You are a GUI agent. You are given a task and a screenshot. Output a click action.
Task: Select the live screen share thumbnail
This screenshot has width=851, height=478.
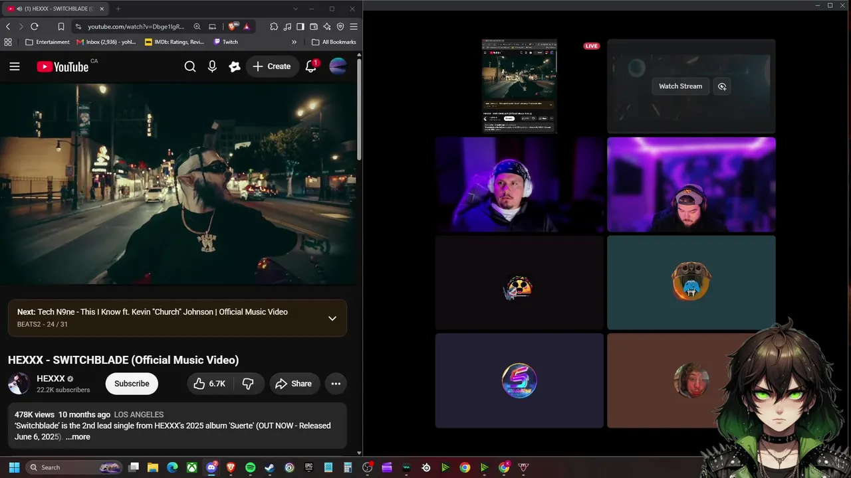pos(519,86)
